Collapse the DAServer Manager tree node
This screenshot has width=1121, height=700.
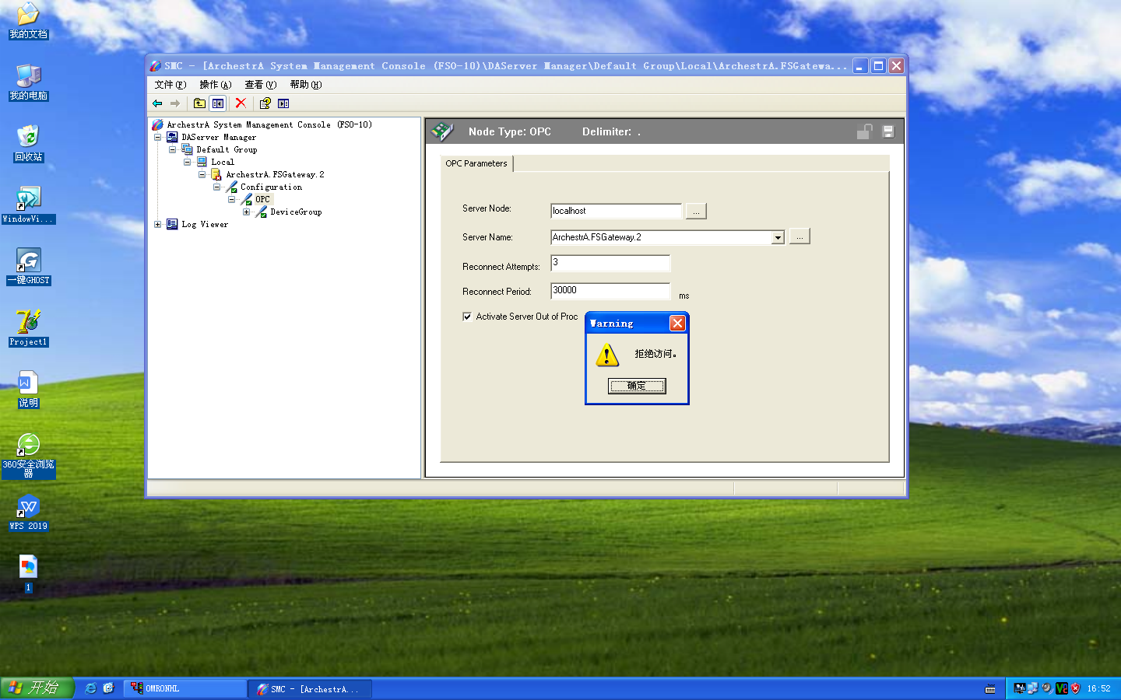[158, 137]
